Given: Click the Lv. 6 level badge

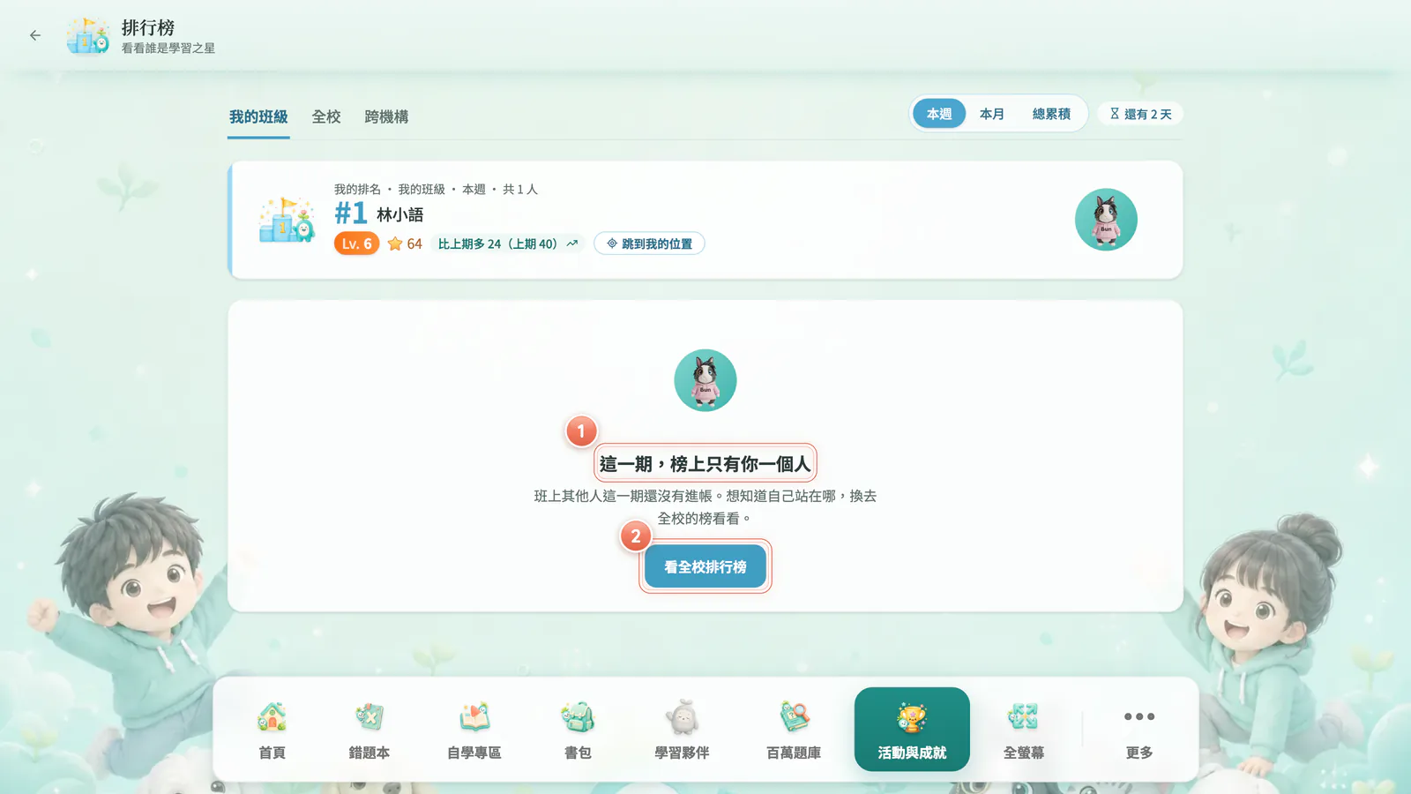Looking at the screenshot, I should coord(356,243).
